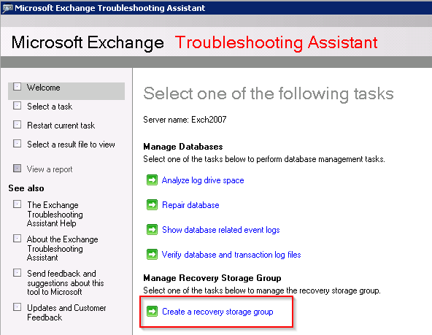The width and height of the screenshot is (432, 335).
Task: Click the Server name: Exch2007 text
Action: click(185, 120)
